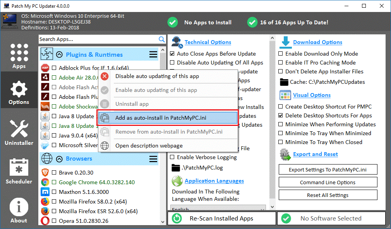Check Minimize To Tray When Closed
This screenshot has width=391, height=229.
281,142
